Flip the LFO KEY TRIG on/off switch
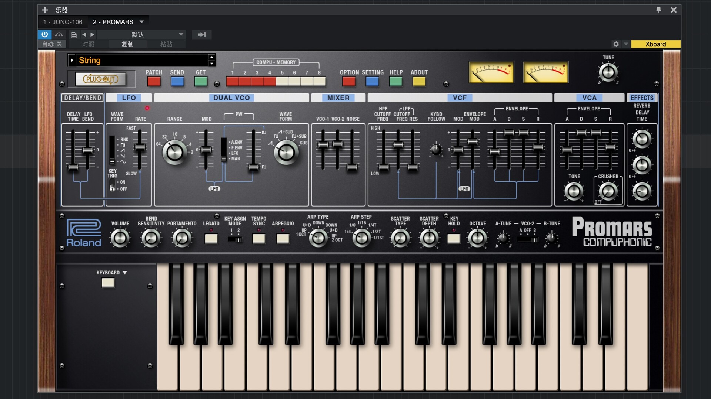 112,185
